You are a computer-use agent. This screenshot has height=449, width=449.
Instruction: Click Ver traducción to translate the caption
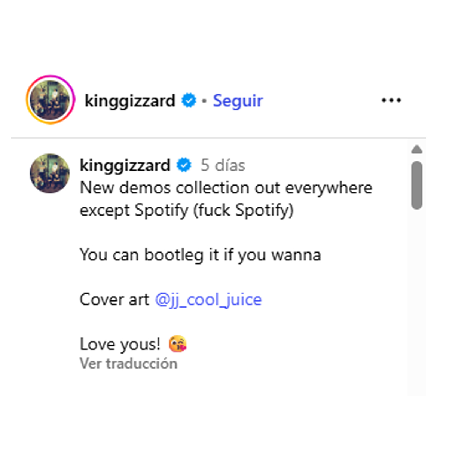(x=128, y=364)
